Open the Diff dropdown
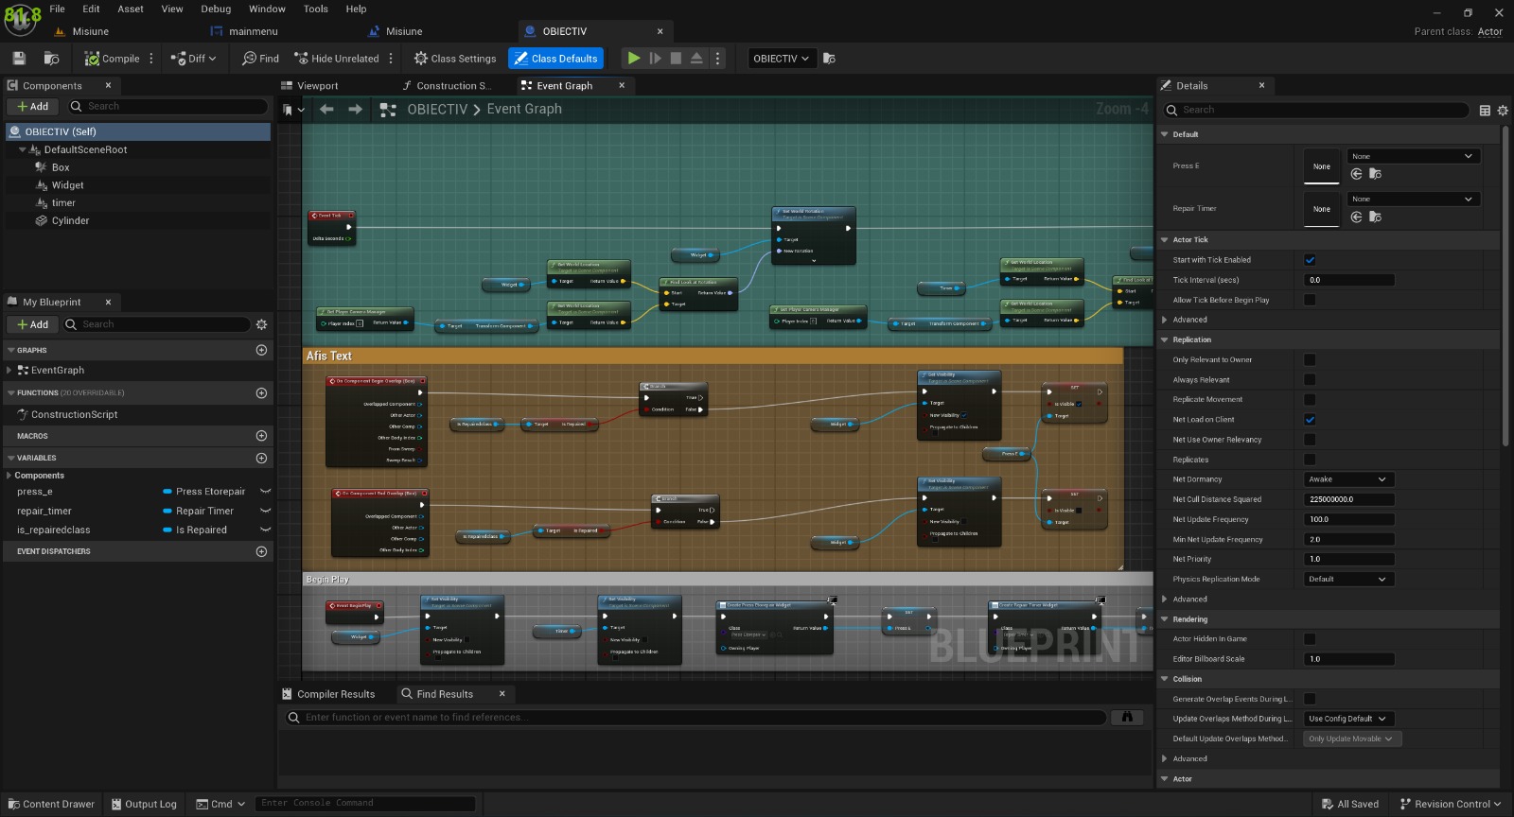The image size is (1514, 817). click(x=194, y=59)
